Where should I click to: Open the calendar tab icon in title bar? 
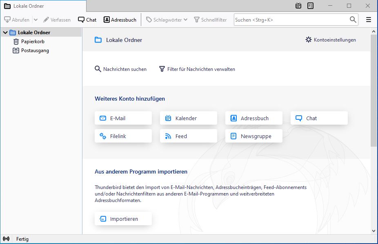pos(298,6)
